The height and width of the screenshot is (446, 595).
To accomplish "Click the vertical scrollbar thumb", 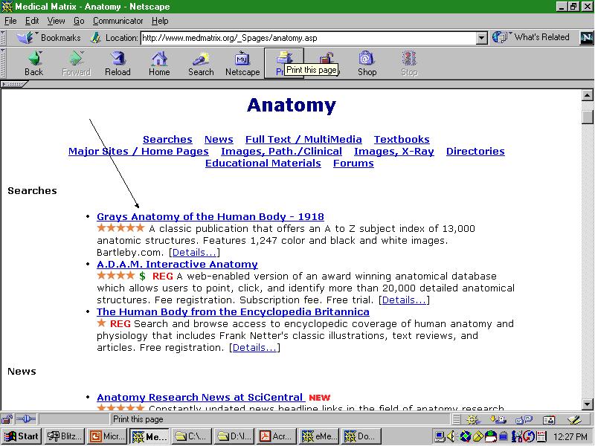I will 588,117.
